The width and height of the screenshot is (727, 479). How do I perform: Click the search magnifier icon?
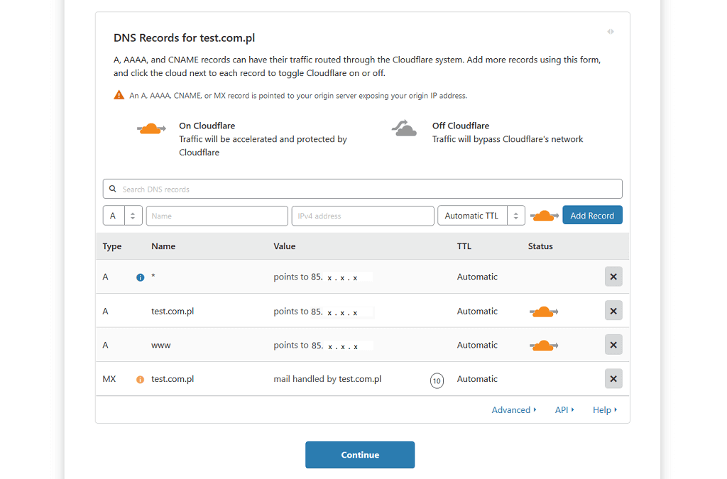113,189
